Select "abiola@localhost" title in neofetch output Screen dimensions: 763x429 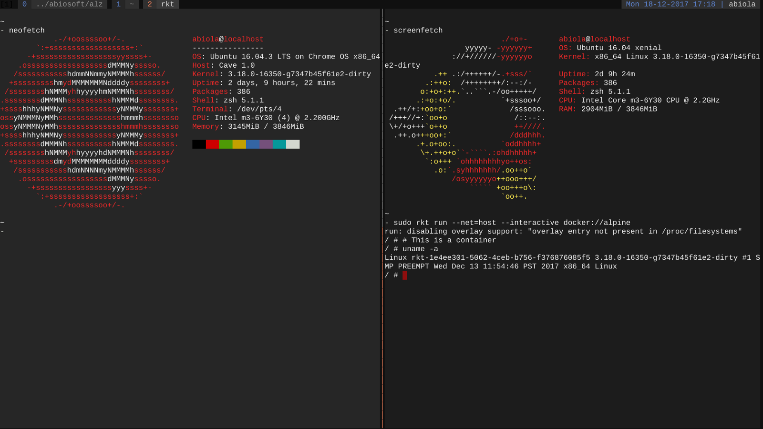228,39
